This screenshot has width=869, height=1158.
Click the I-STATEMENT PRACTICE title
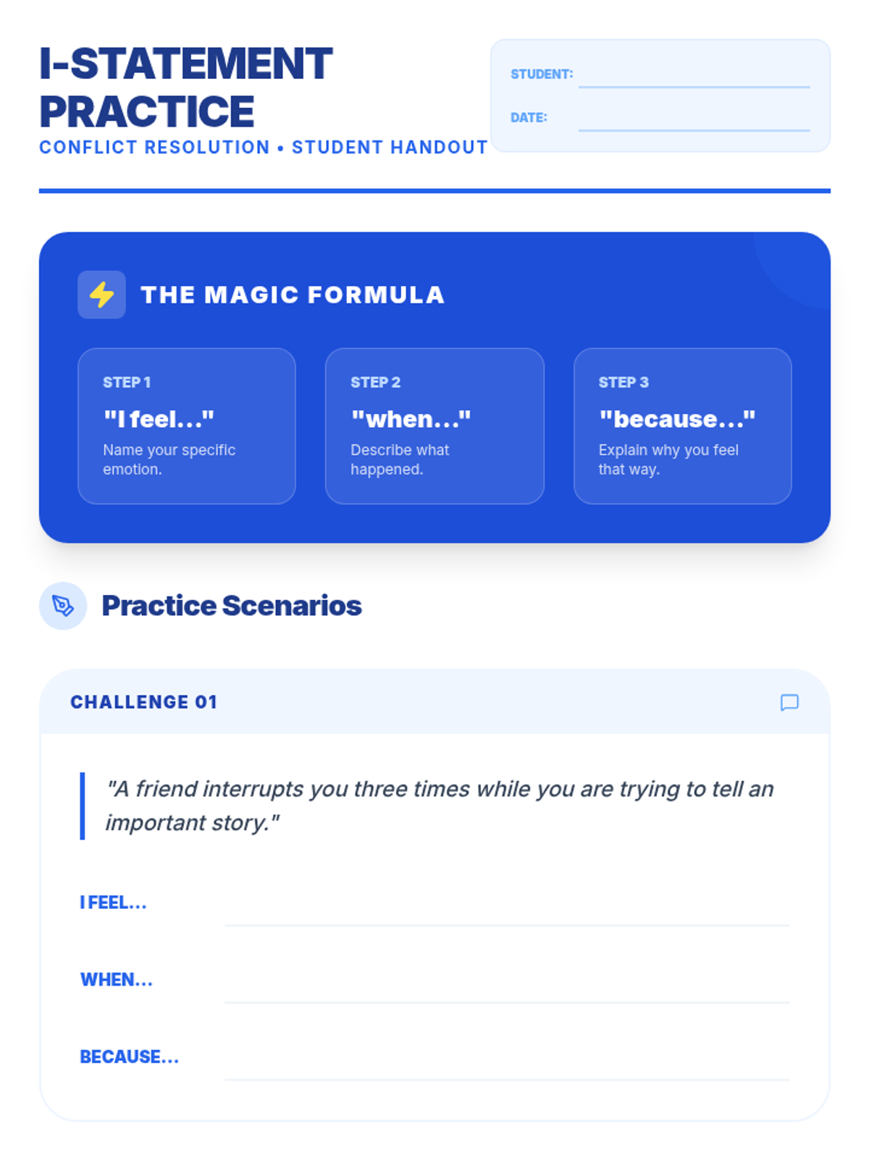tap(185, 87)
